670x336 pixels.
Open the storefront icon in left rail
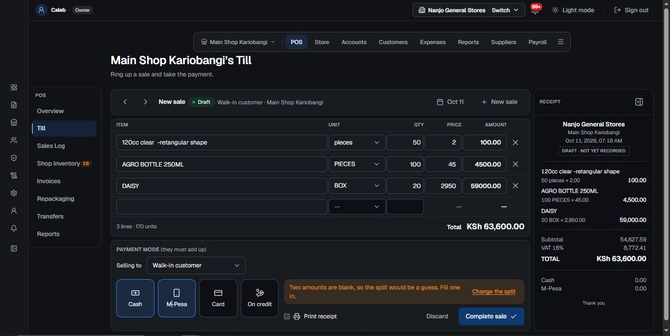[x=14, y=122]
